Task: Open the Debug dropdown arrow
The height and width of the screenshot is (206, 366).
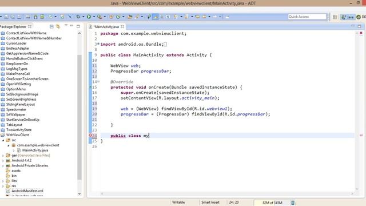Action: point(83,17)
